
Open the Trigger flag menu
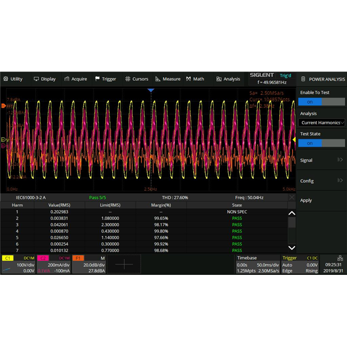coord(105,79)
